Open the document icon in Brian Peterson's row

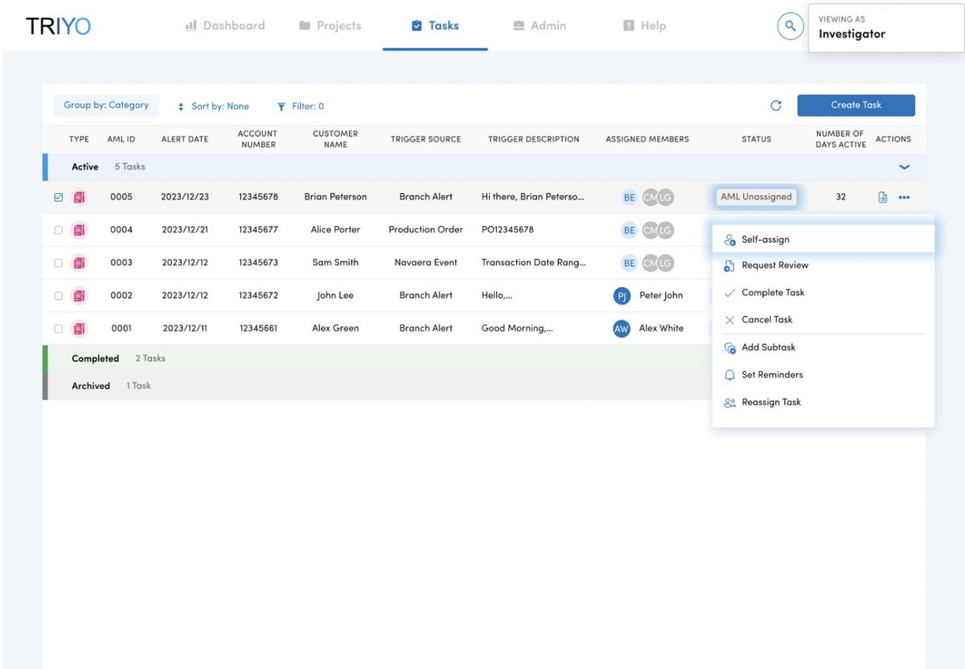point(882,197)
